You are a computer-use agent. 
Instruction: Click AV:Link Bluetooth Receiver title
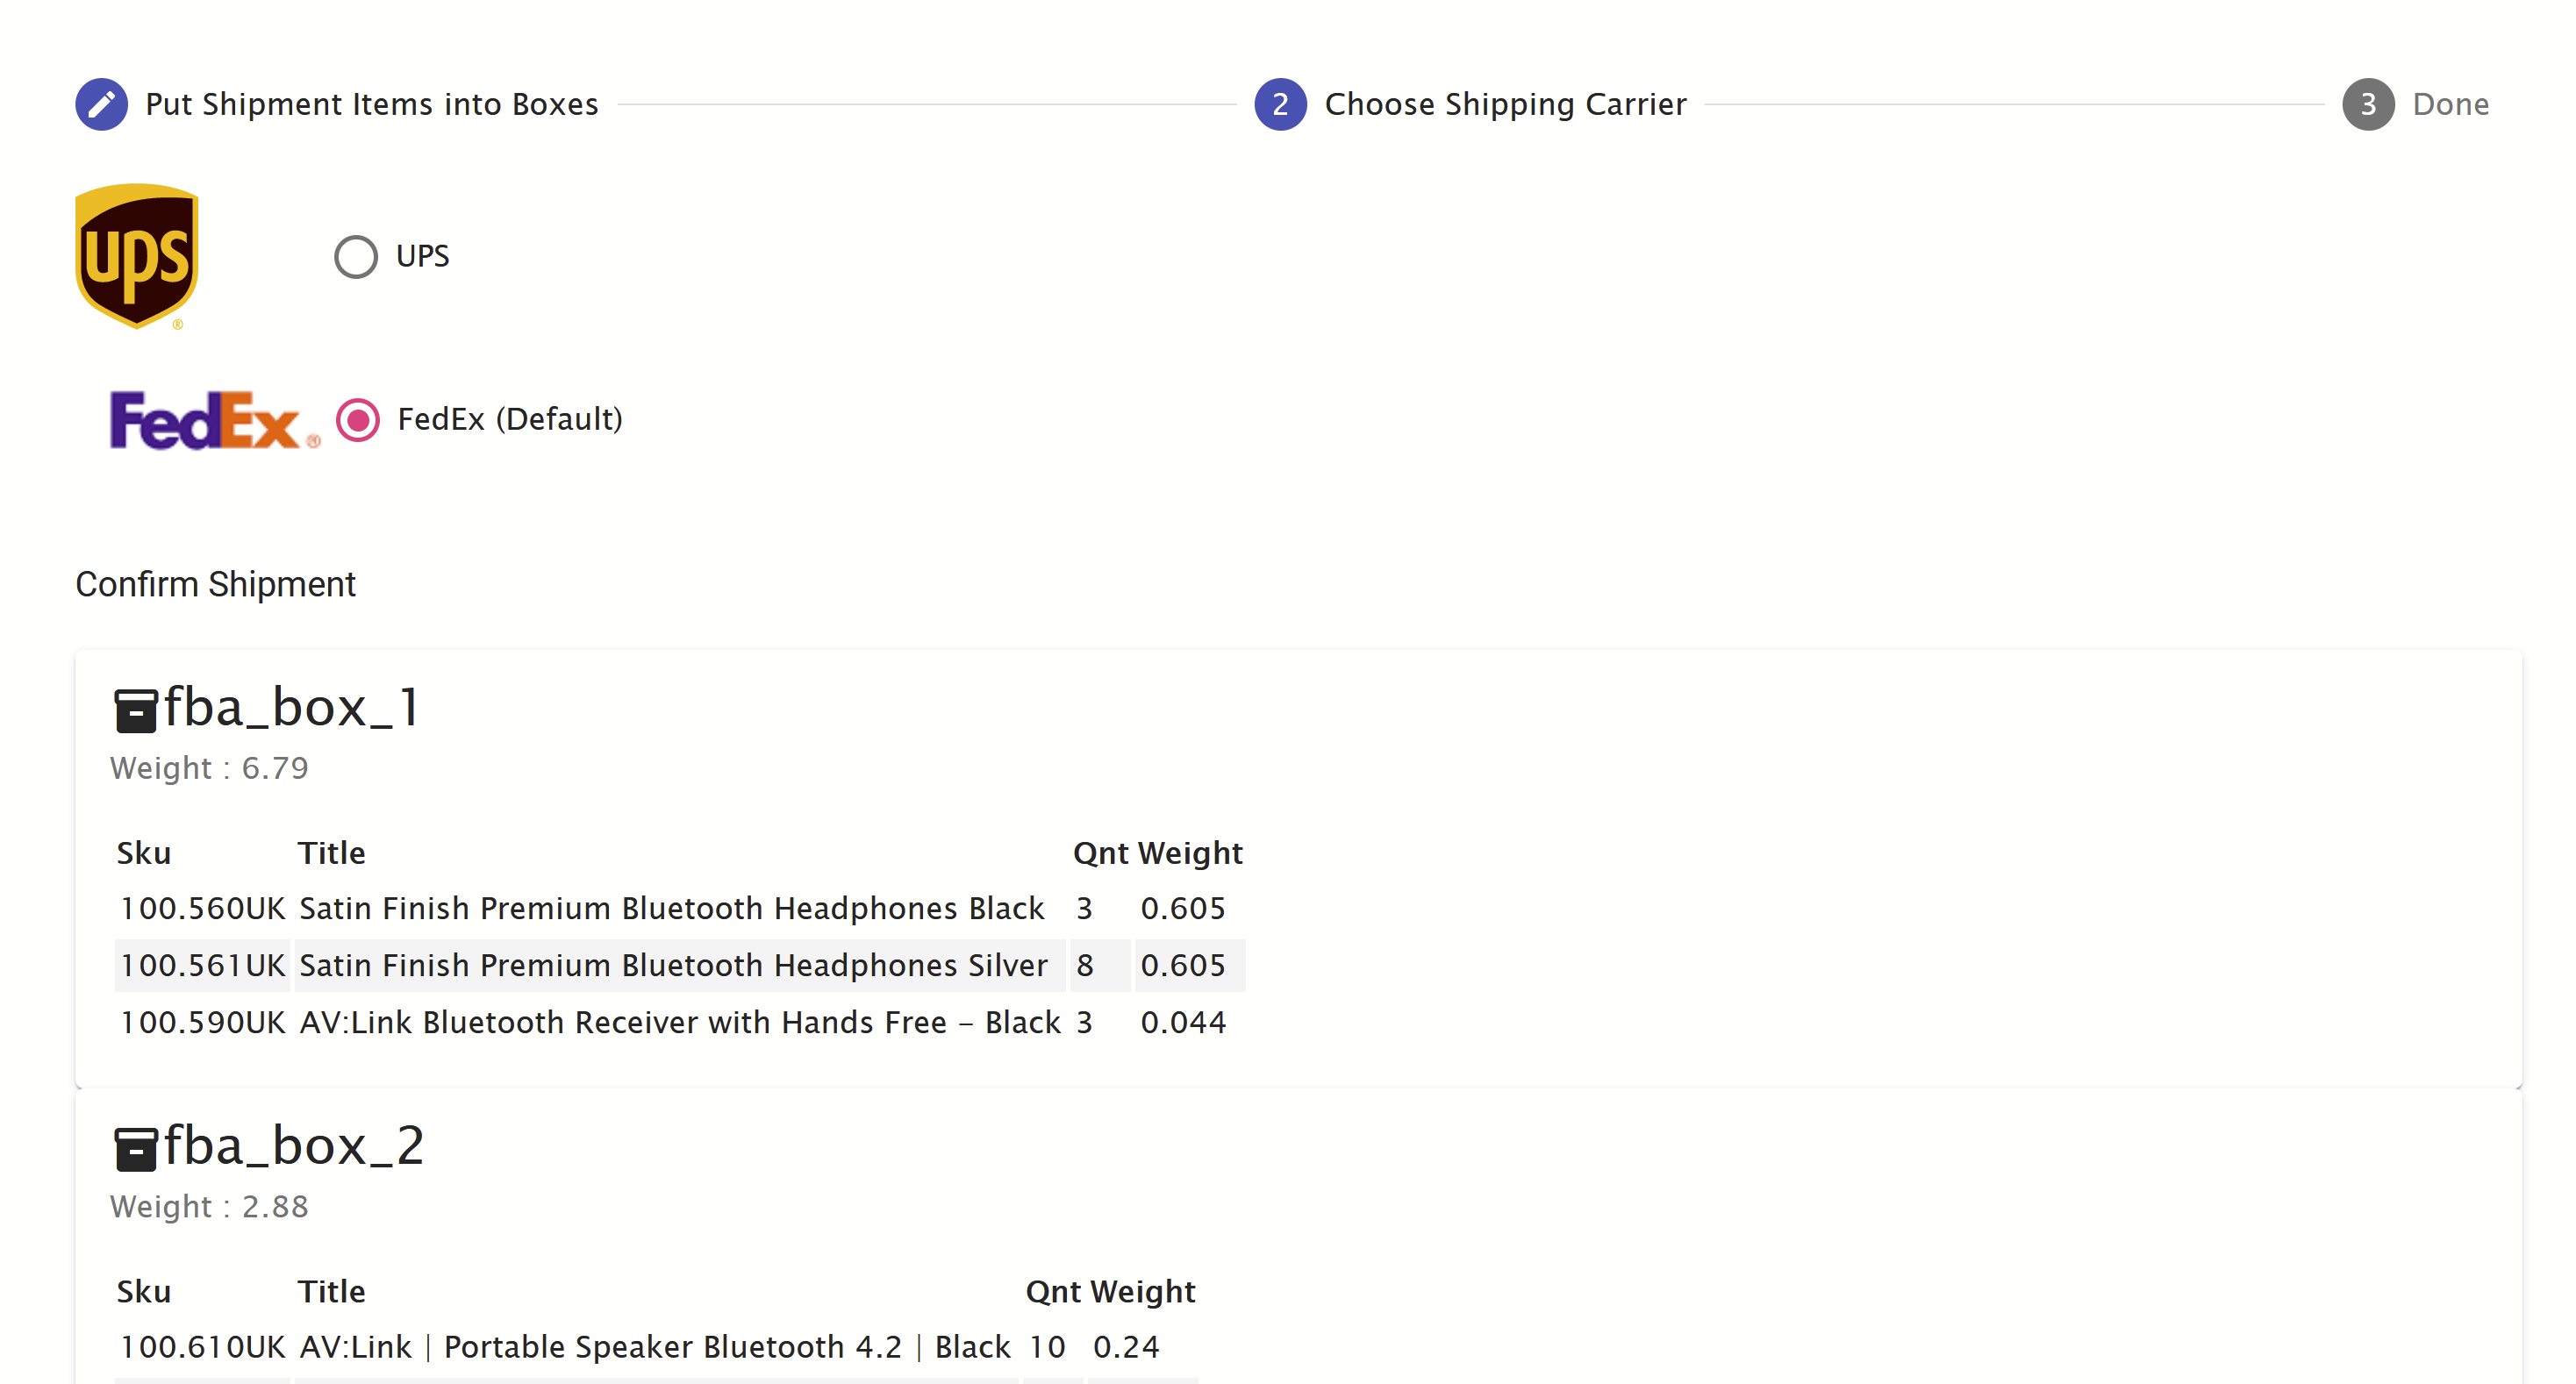[679, 1023]
